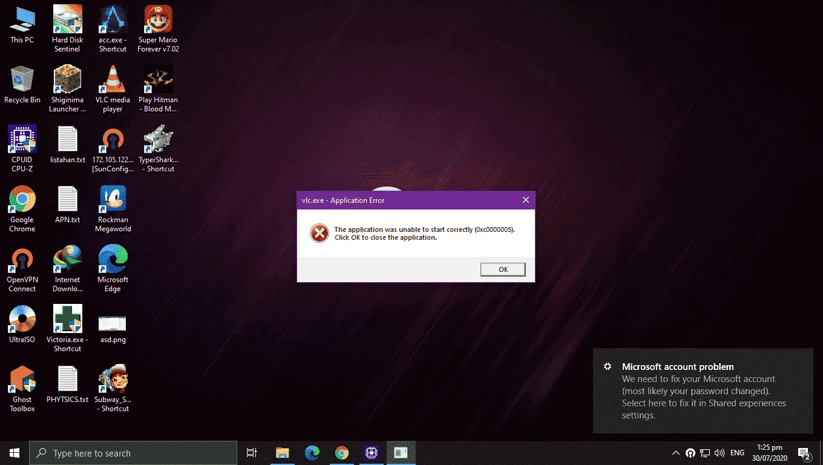Screen dimensions: 823x465
Task: Select the Hard Disk Sentinel shortcut
Action: click(67, 29)
